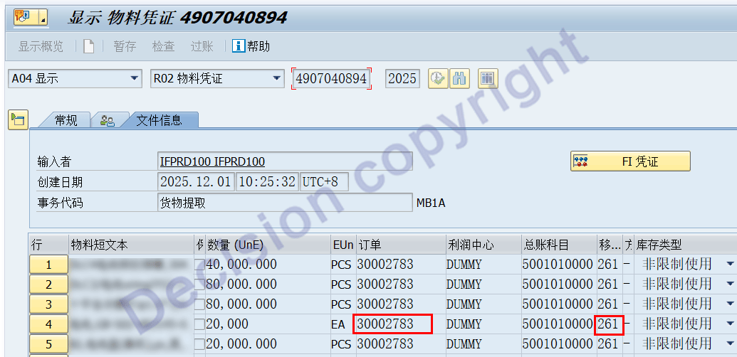The width and height of the screenshot is (737, 357).
Task: Click the collapse header data icon
Action: (17, 119)
